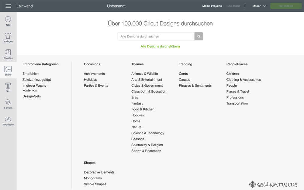Open the Fantasy theme

tap(137, 103)
